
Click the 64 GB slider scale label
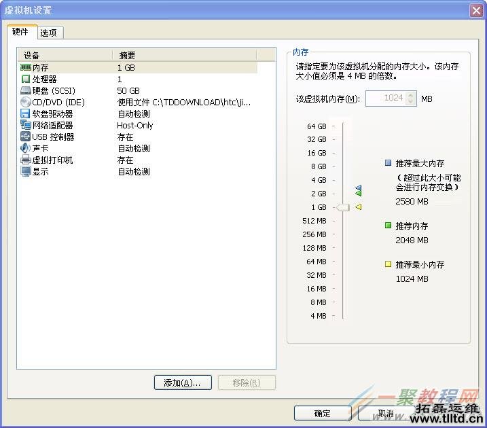317,126
